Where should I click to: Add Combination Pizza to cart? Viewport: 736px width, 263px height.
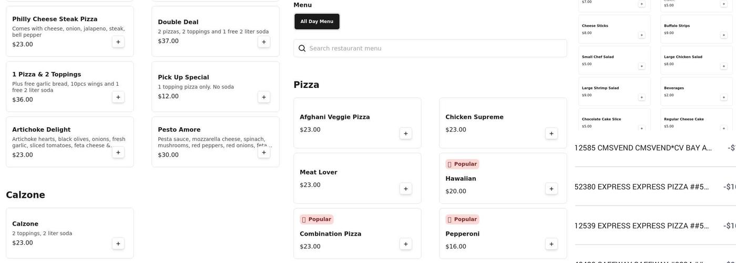coord(405,244)
